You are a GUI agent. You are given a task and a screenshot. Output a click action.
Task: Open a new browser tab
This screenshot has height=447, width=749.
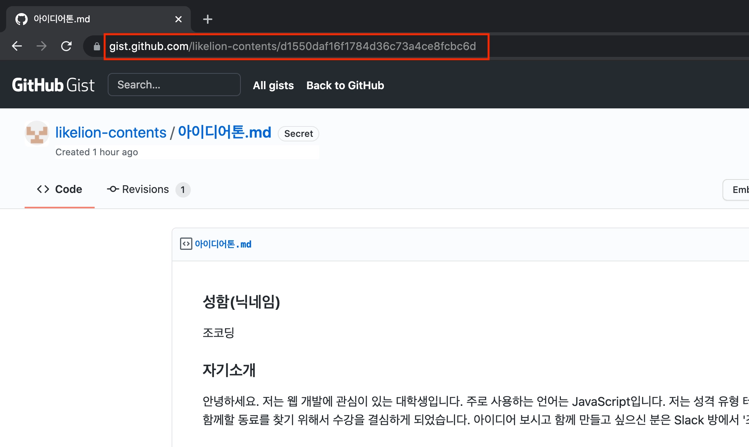tap(208, 19)
